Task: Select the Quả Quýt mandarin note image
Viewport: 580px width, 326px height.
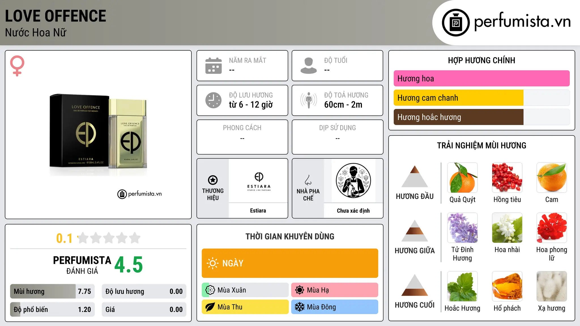Action: 462,178
